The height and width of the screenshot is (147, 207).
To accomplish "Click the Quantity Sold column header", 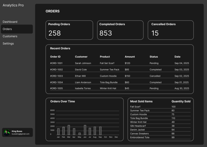I will 181,101.
